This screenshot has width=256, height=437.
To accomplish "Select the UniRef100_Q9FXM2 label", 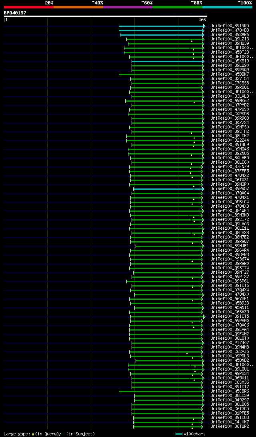I will (x=230, y=334).
